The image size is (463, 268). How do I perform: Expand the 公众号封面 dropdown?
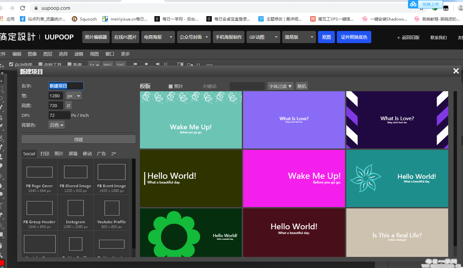[x=194, y=37]
